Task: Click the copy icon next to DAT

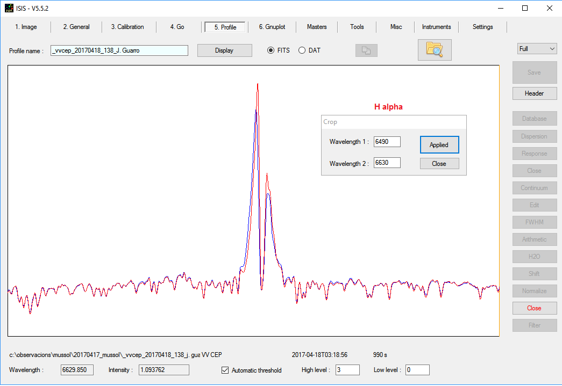Action: (366, 50)
